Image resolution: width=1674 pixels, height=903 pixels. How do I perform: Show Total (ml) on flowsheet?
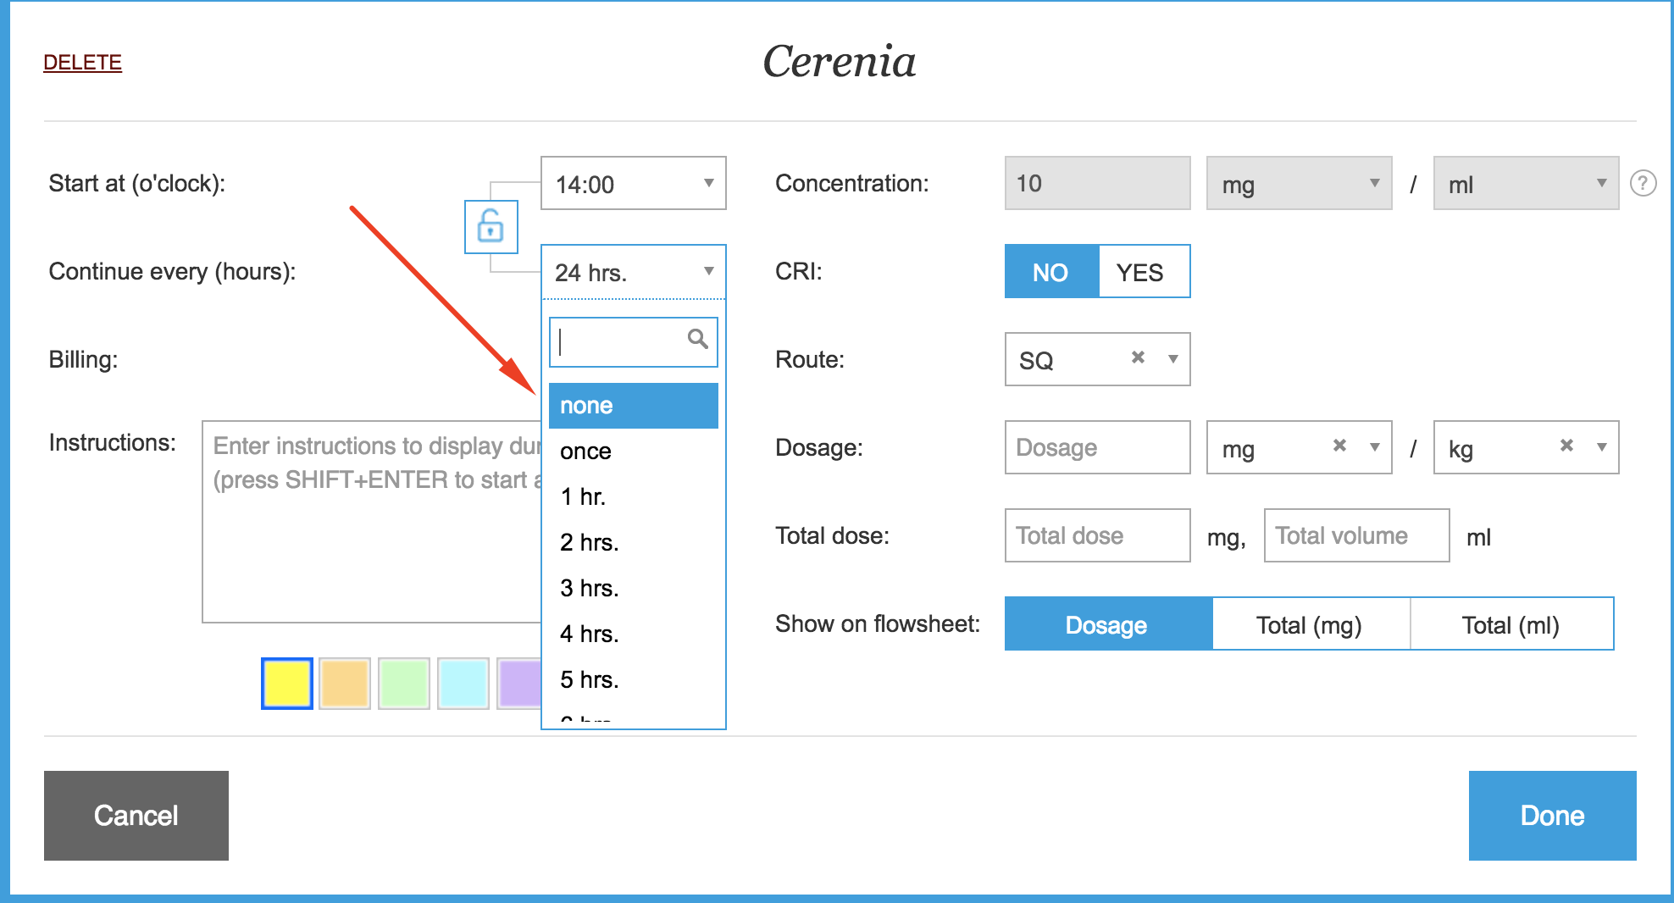[x=1511, y=624]
